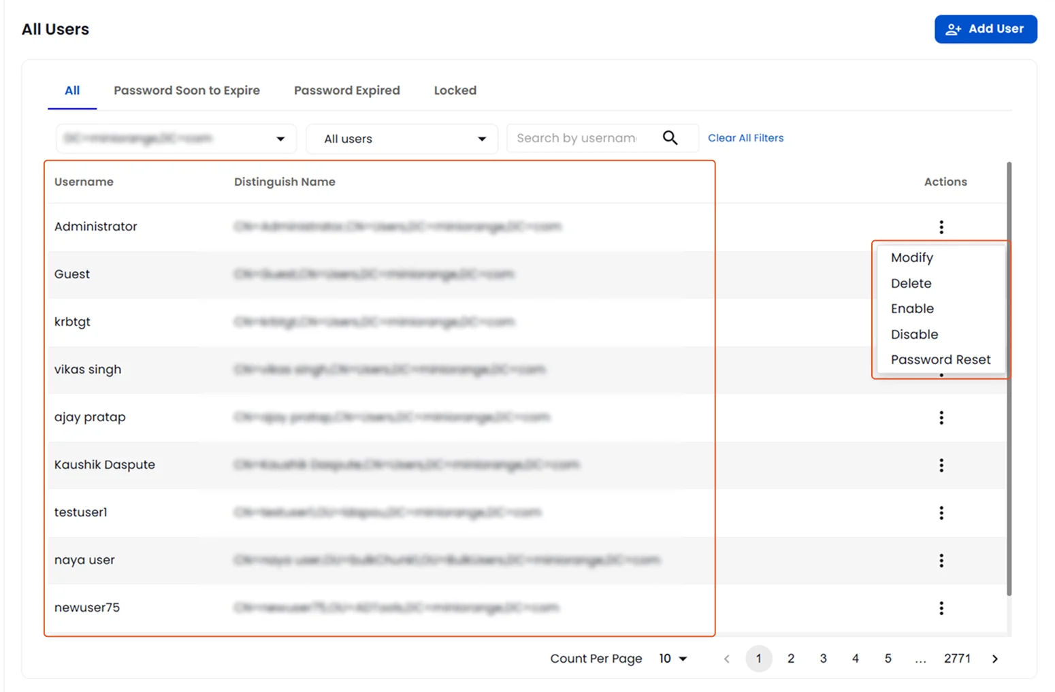Switch to the Password Expired tab
The height and width of the screenshot is (692, 1055).
pyautogui.click(x=347, y=90)
